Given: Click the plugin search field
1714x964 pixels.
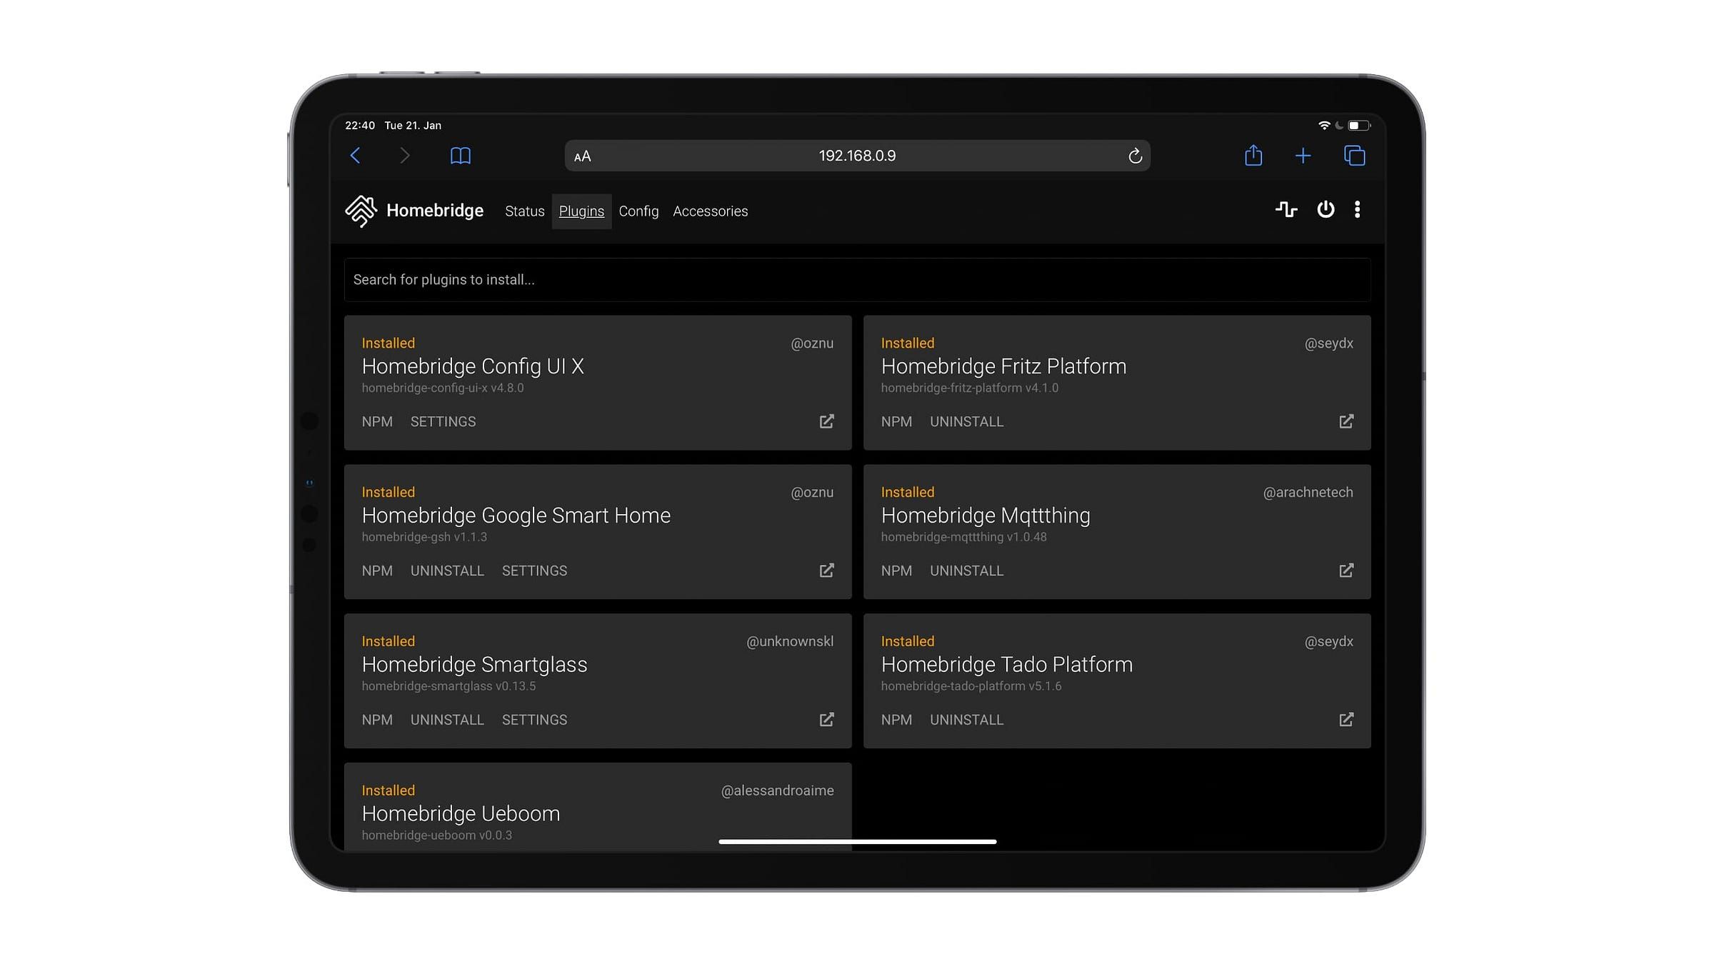Looking at the screenshot, I should tap(857, 280).
